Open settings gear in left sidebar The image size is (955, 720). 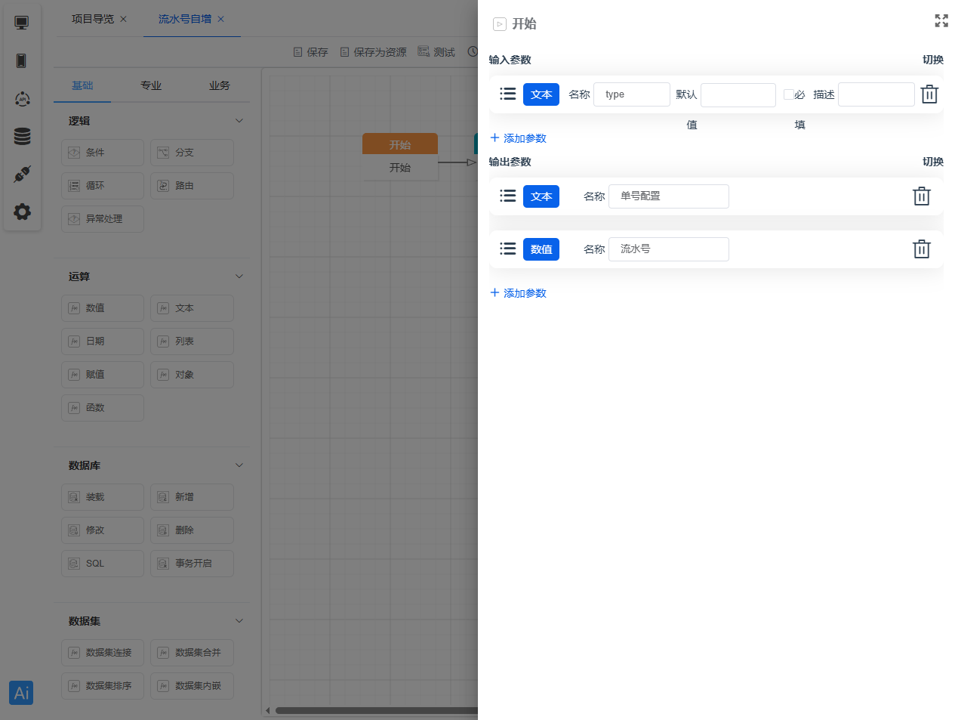[x=22, y=212]
